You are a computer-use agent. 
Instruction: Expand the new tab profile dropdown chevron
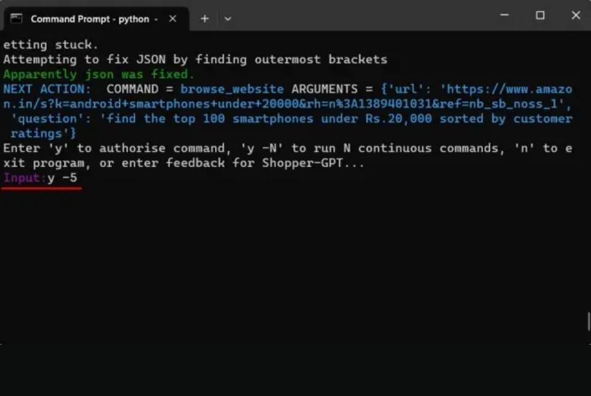coord(228,18)
